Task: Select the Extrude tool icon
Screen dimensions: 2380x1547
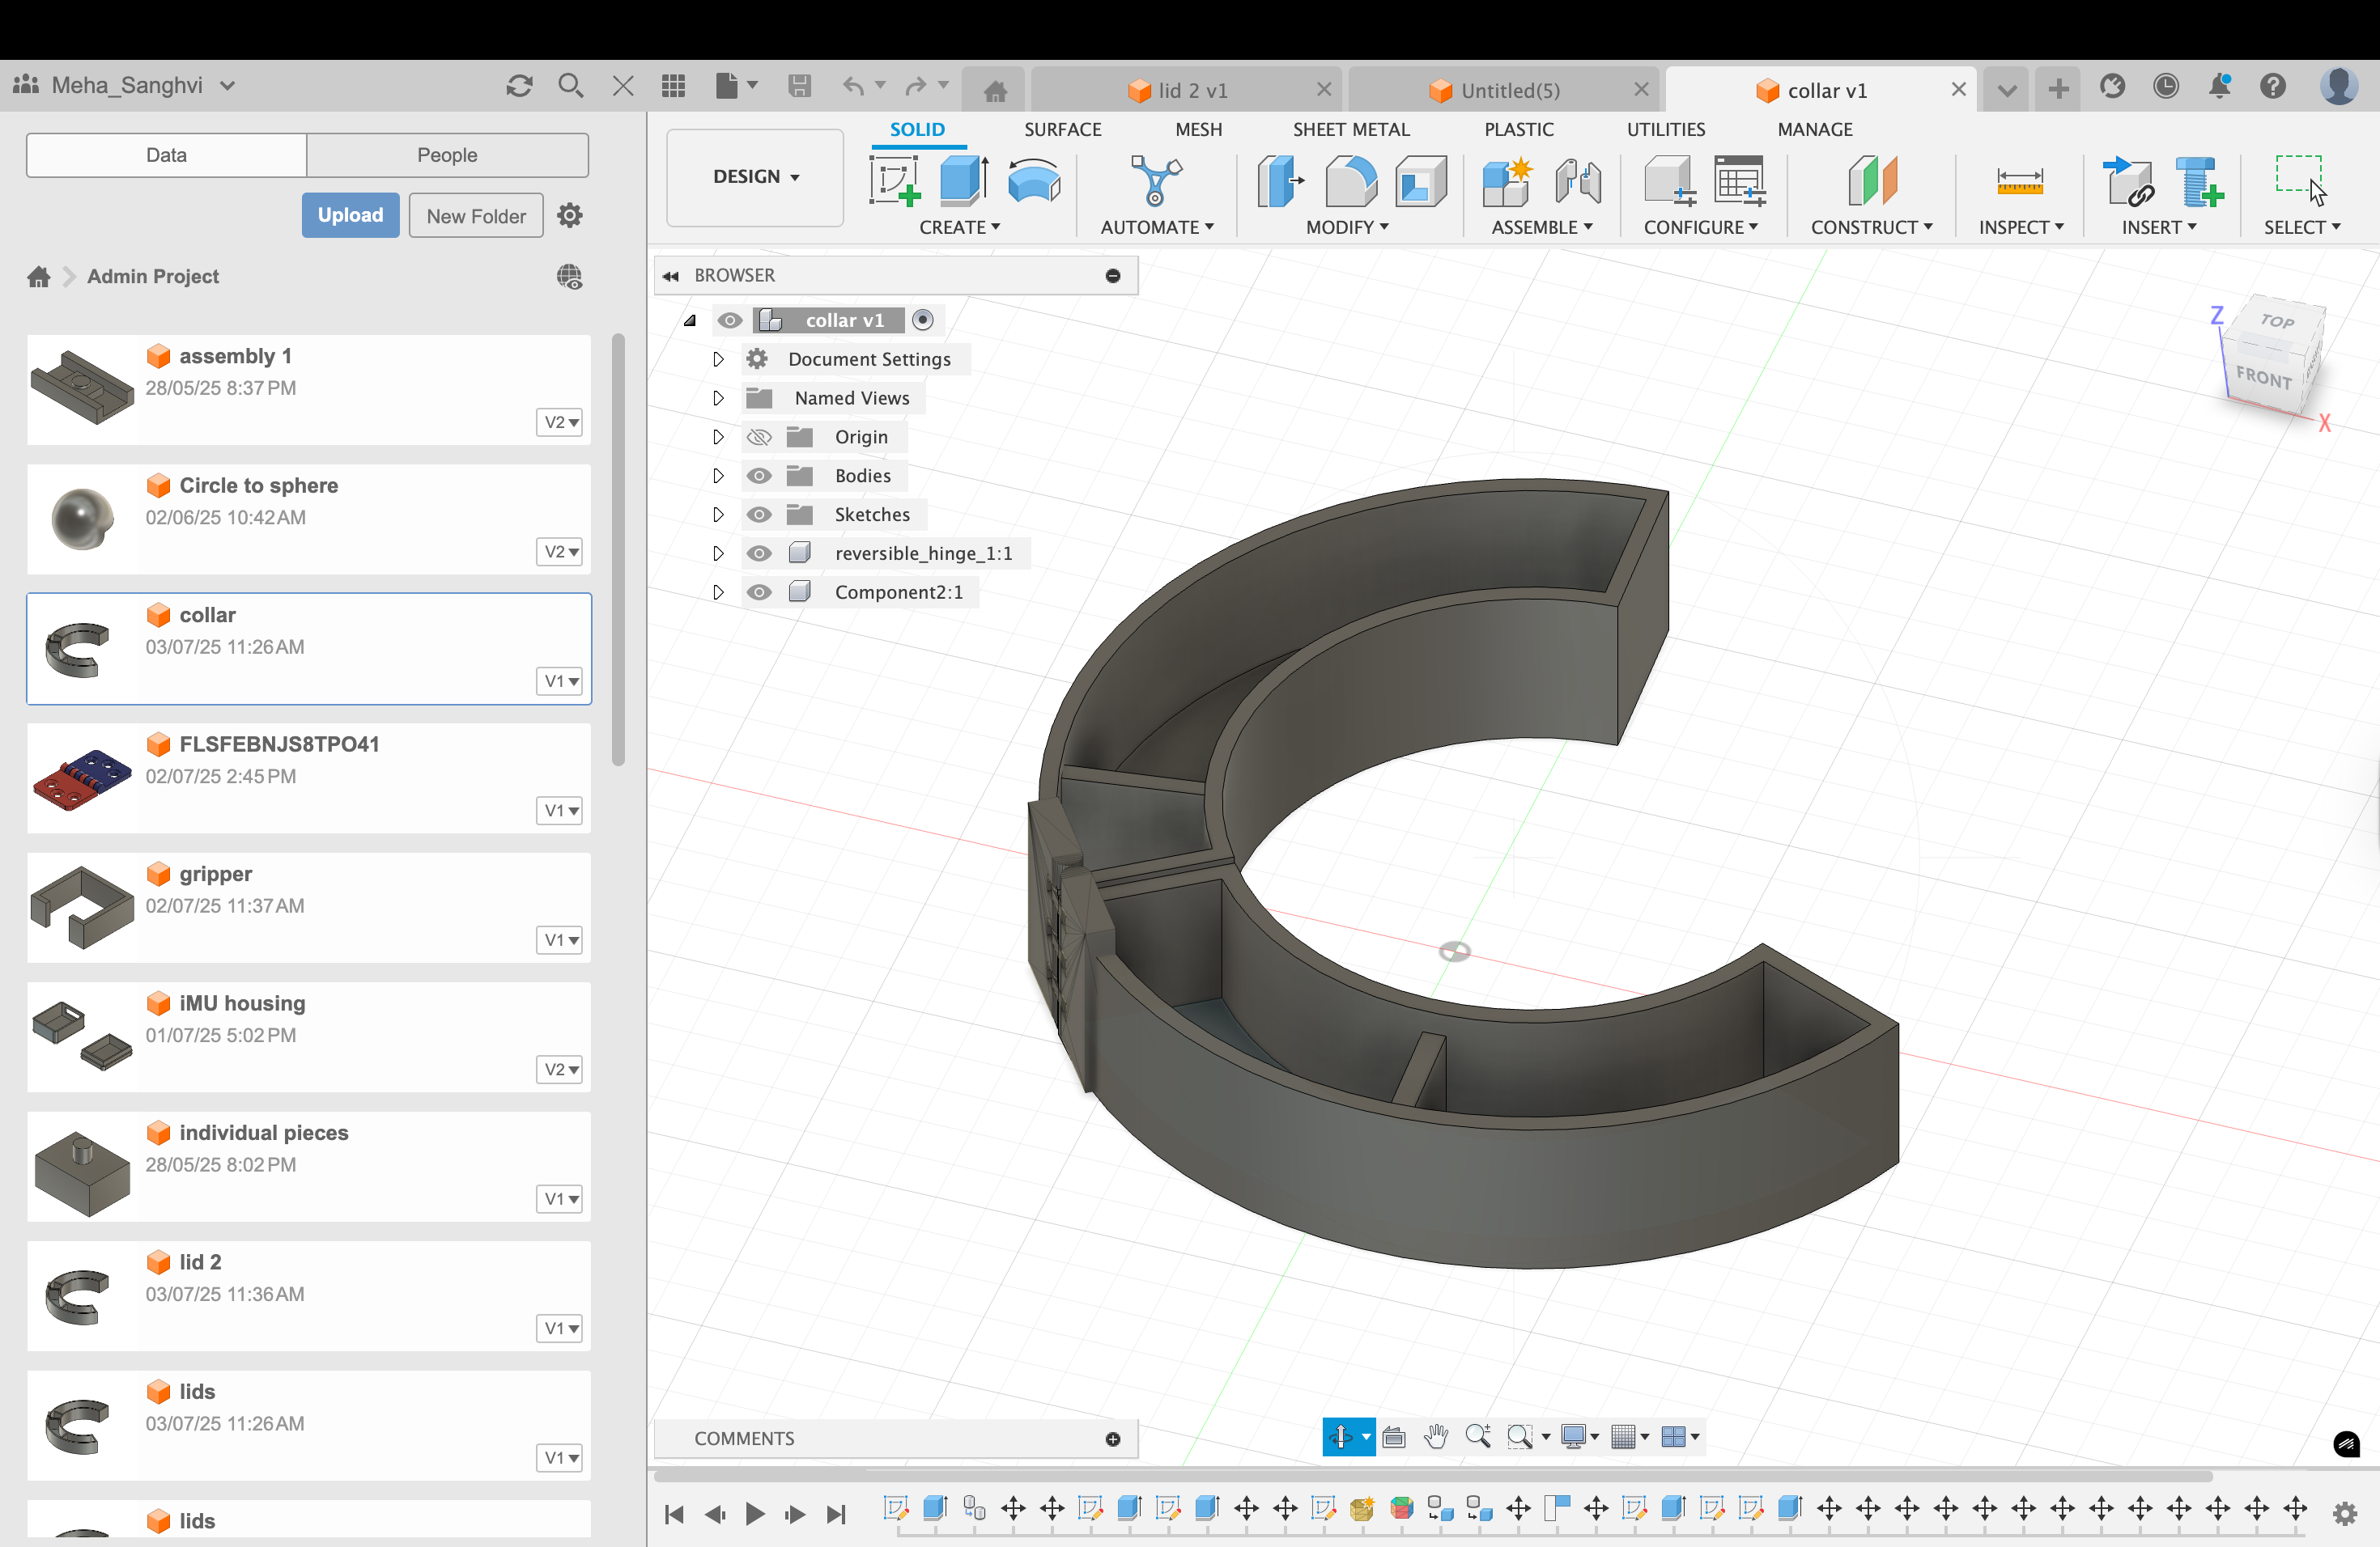Action: pyautogui.click(x=963, y=182)
